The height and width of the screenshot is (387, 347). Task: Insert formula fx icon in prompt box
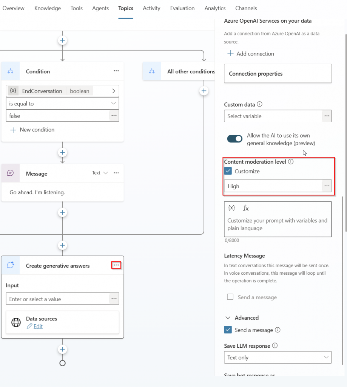[x=245, y=208]
